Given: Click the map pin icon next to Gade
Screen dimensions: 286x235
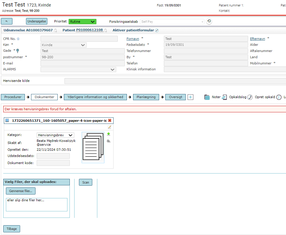Looking at the screenshot, I should (17, 51).
